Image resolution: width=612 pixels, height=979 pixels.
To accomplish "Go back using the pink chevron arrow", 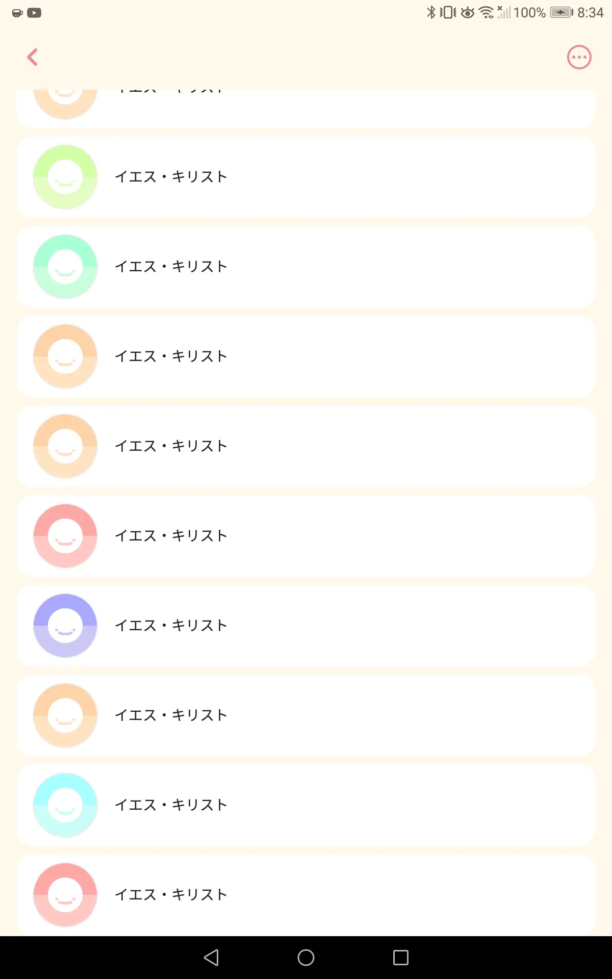I will (x=33, y=57).
